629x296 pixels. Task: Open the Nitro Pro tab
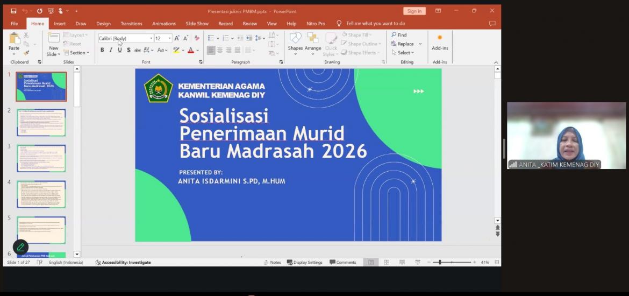click(x=316, y=23)
